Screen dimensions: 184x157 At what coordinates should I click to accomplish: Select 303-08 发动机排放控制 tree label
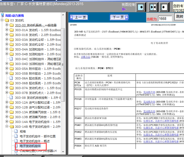pyautogui.click(x=38, y=98)
